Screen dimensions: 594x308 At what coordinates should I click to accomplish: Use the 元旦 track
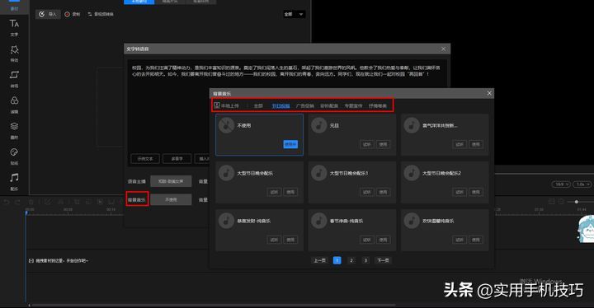point(383,144)
